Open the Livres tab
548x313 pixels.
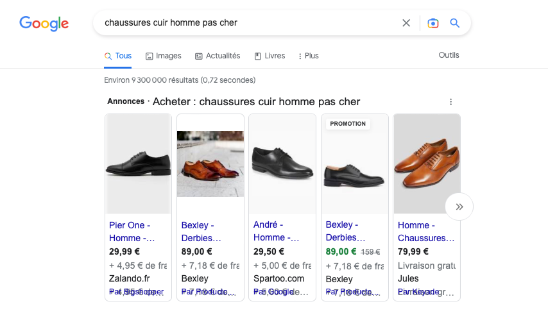(x=270, y=56)
